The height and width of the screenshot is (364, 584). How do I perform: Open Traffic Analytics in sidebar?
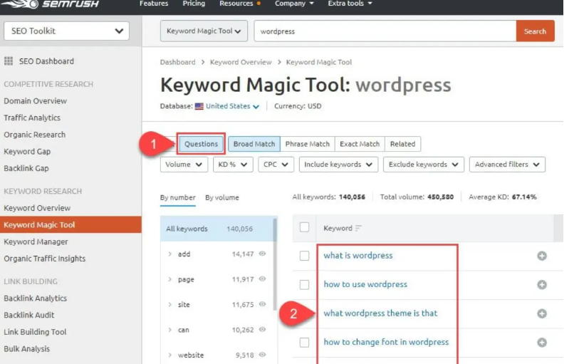coord(32,118)
